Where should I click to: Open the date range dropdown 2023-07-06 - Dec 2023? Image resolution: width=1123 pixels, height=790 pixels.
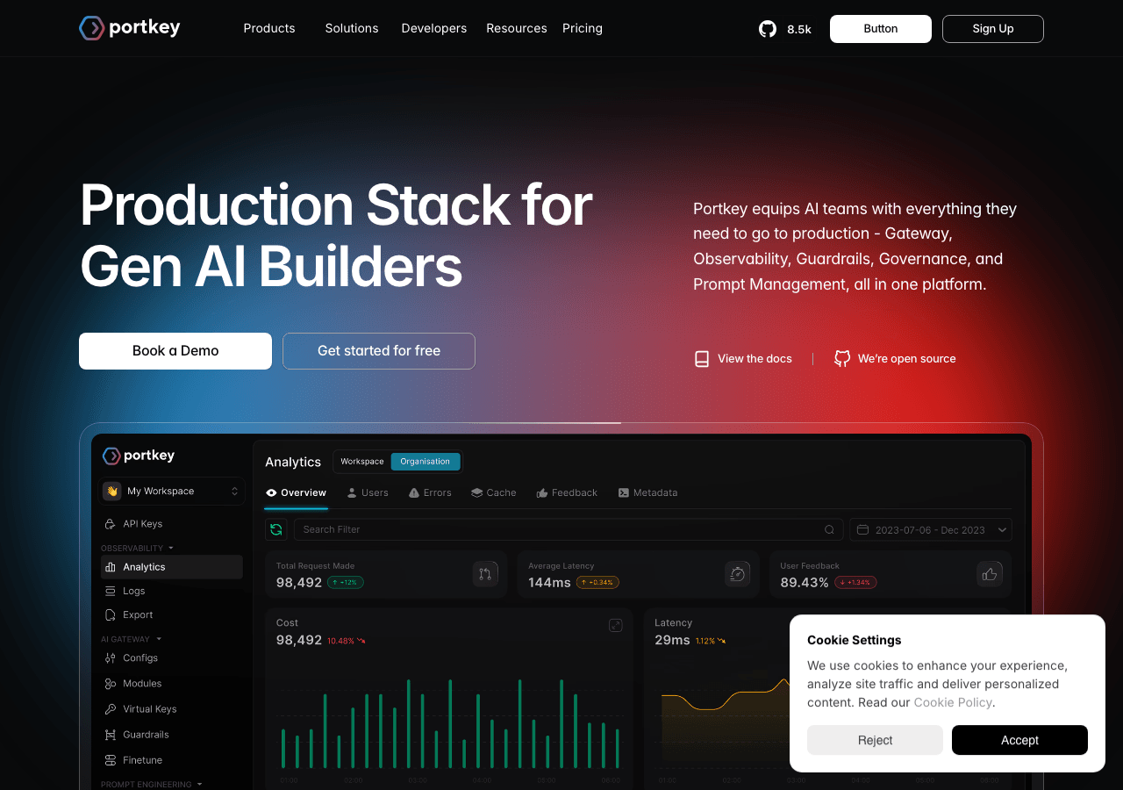pyautogui.click(x=931, y=529)
